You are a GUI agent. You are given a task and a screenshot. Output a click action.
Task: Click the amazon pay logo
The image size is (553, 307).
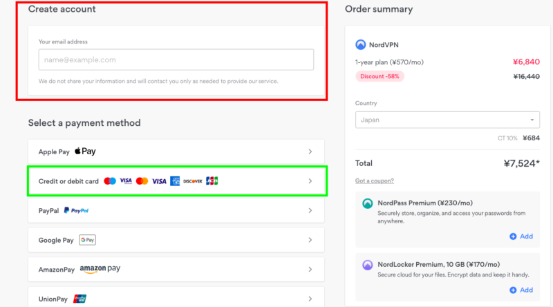pos(100,269)
